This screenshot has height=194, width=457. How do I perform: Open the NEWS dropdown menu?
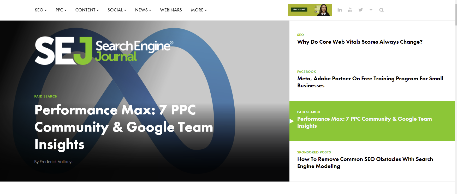(x=143, y=10)
